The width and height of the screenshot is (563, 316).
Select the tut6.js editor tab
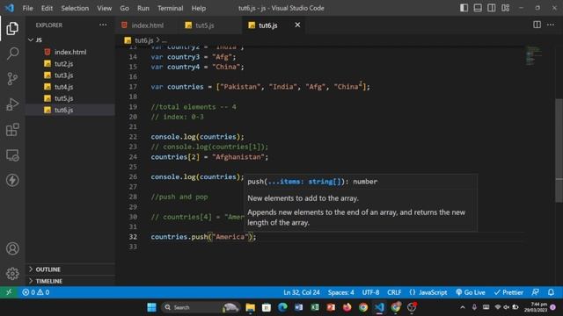[x=267, y=25]
